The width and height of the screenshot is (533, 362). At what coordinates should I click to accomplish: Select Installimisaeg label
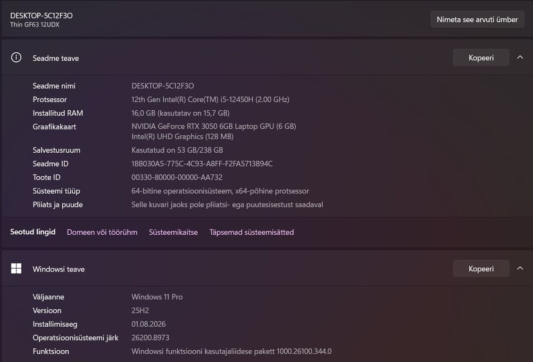coord(55,324)
